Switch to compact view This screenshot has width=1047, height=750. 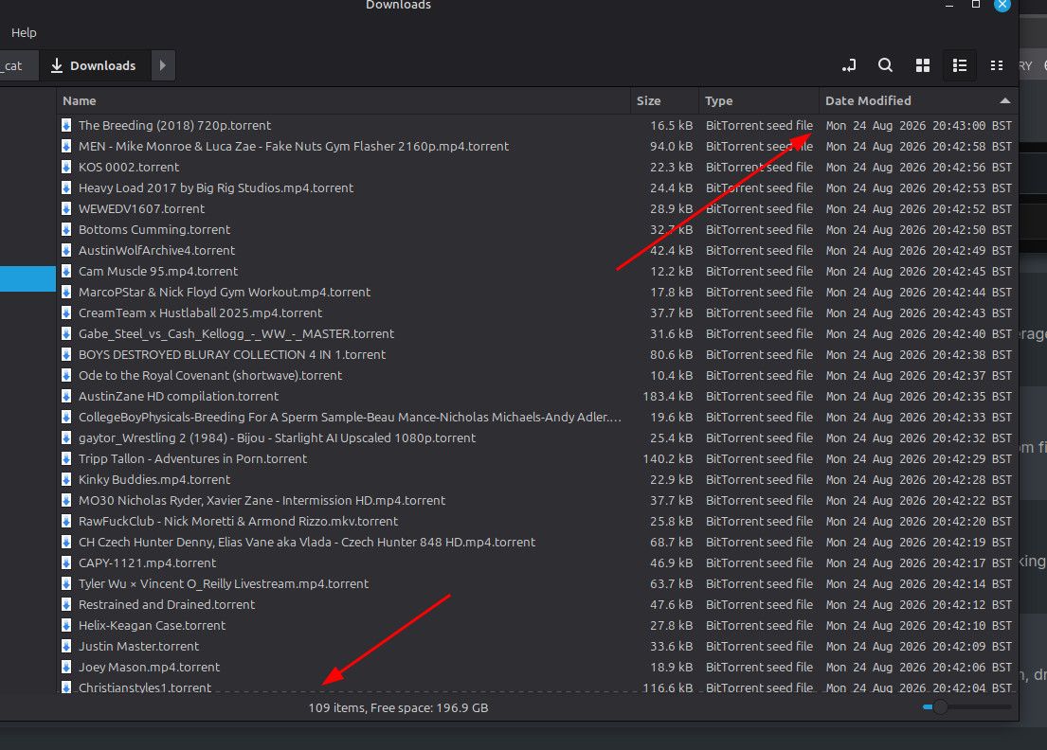pos(997,65)
